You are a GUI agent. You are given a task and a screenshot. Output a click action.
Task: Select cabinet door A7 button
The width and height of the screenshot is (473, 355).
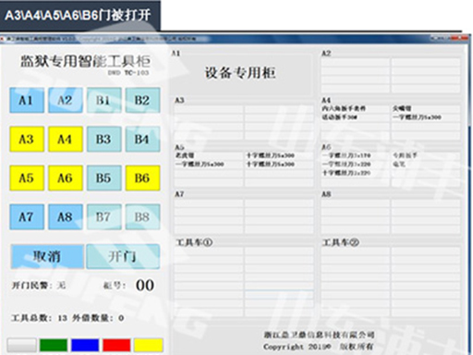click(x=27, y=216)
